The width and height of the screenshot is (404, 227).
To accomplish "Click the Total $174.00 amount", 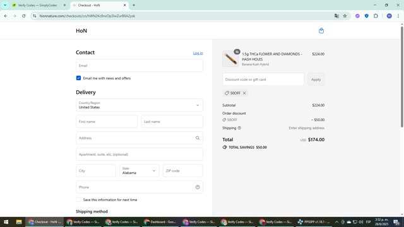I will (x=316, y=139).
